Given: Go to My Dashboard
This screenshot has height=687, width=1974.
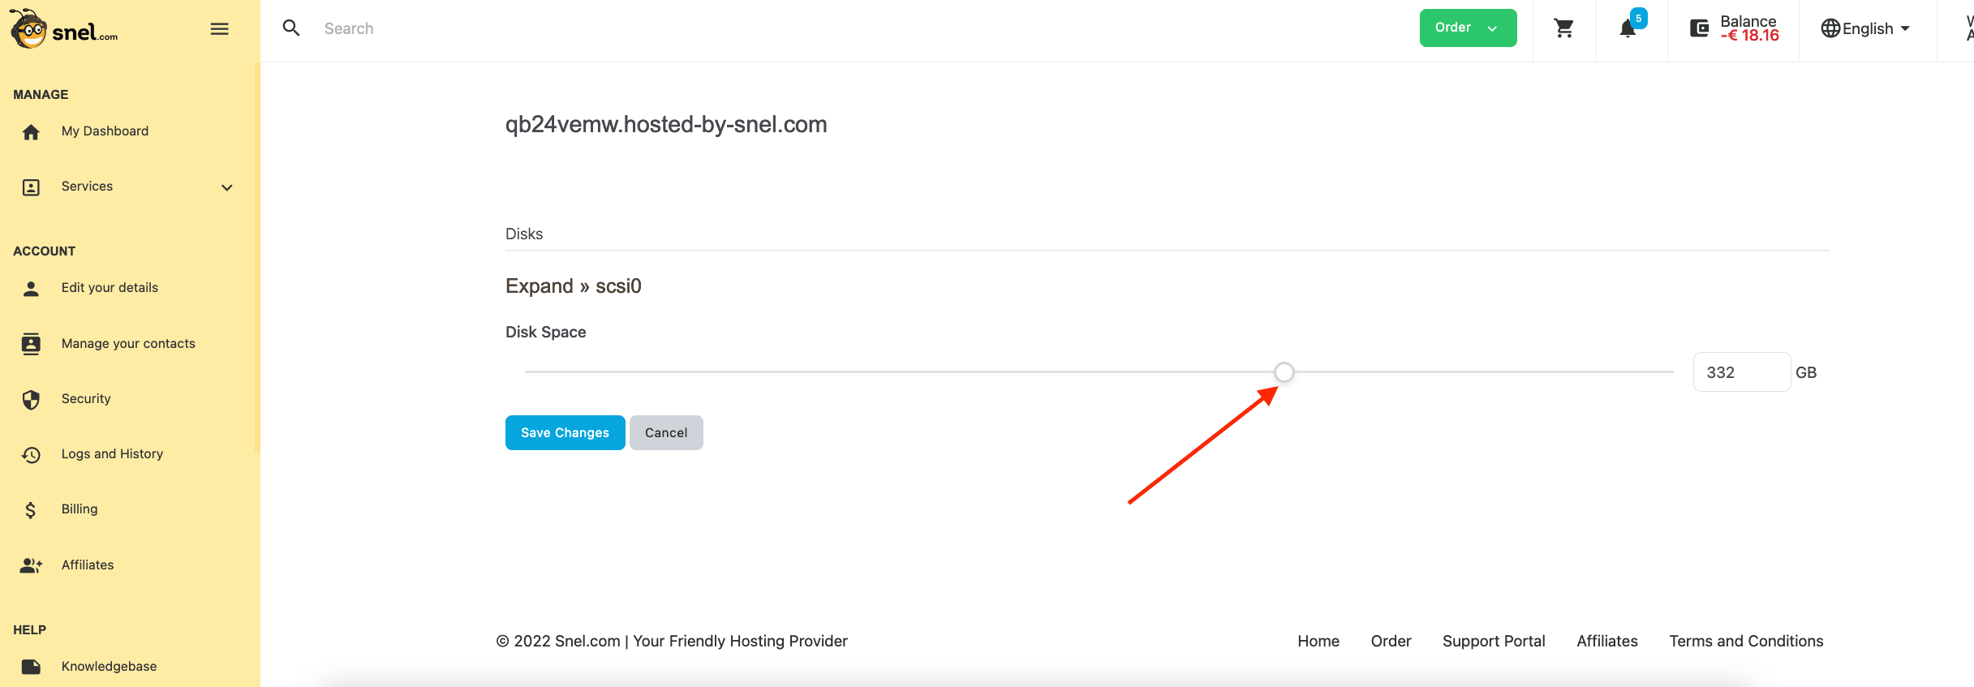Looking at the screenshot, I should [x=105, y=131].
